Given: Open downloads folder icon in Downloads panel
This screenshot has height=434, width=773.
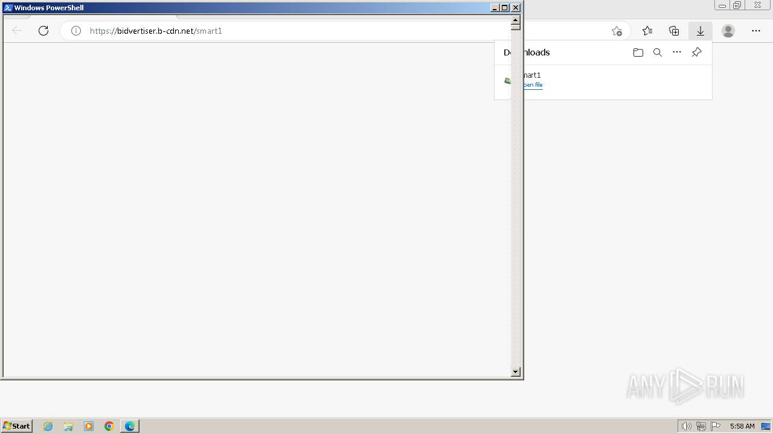Looking at the screenshot, I should pyautogui.click(x=638, y=52).
